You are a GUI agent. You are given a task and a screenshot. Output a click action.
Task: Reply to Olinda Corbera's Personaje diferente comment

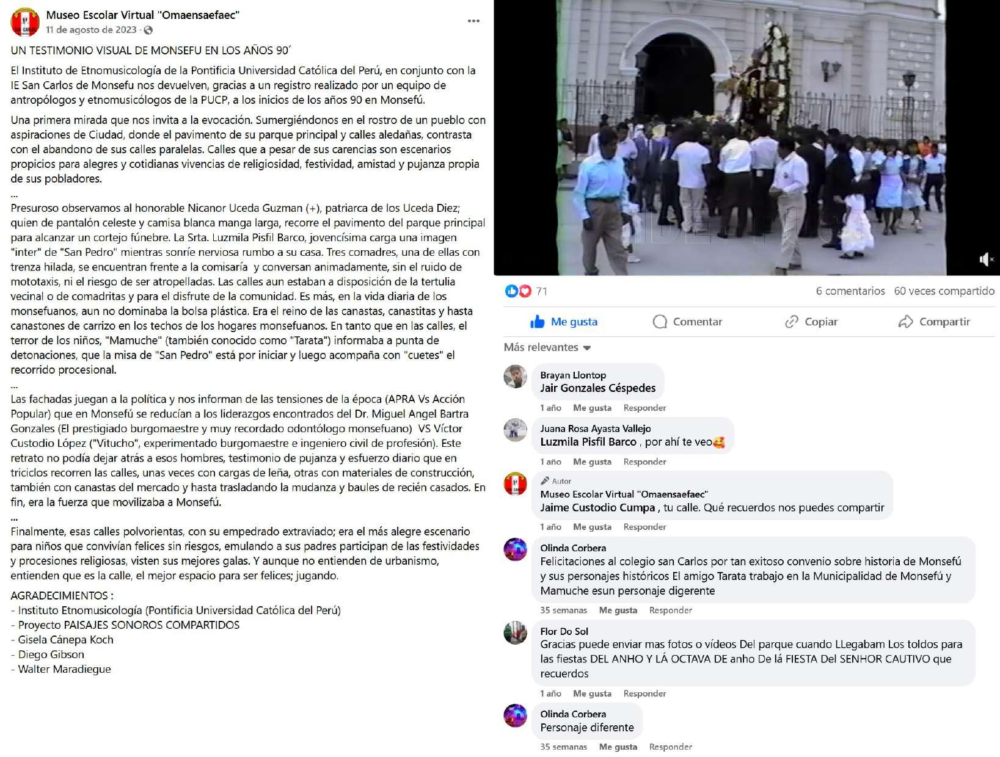[670, 747]
